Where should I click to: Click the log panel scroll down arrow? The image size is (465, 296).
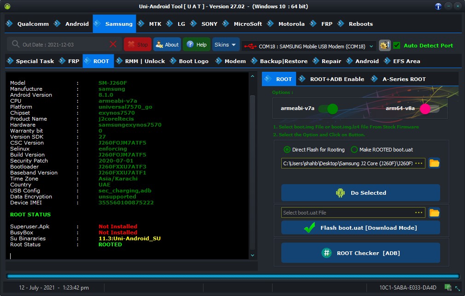click(x=252, y=255)
